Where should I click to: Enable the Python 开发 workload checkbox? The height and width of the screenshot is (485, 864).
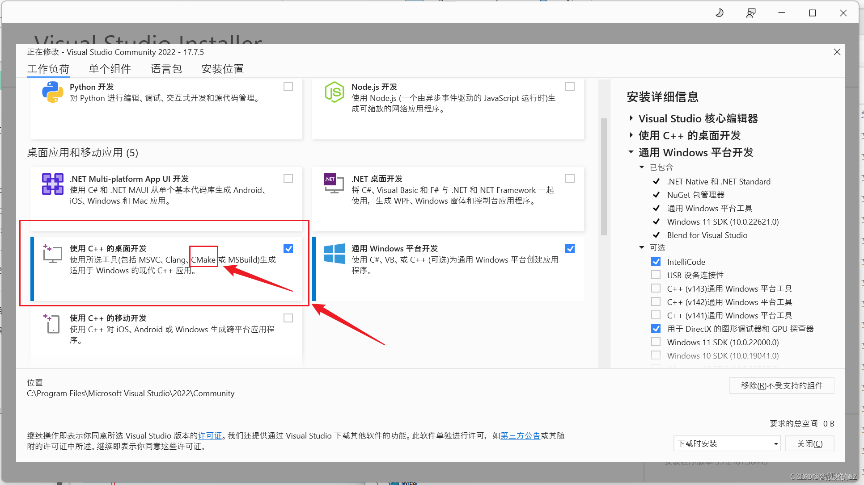288,86
